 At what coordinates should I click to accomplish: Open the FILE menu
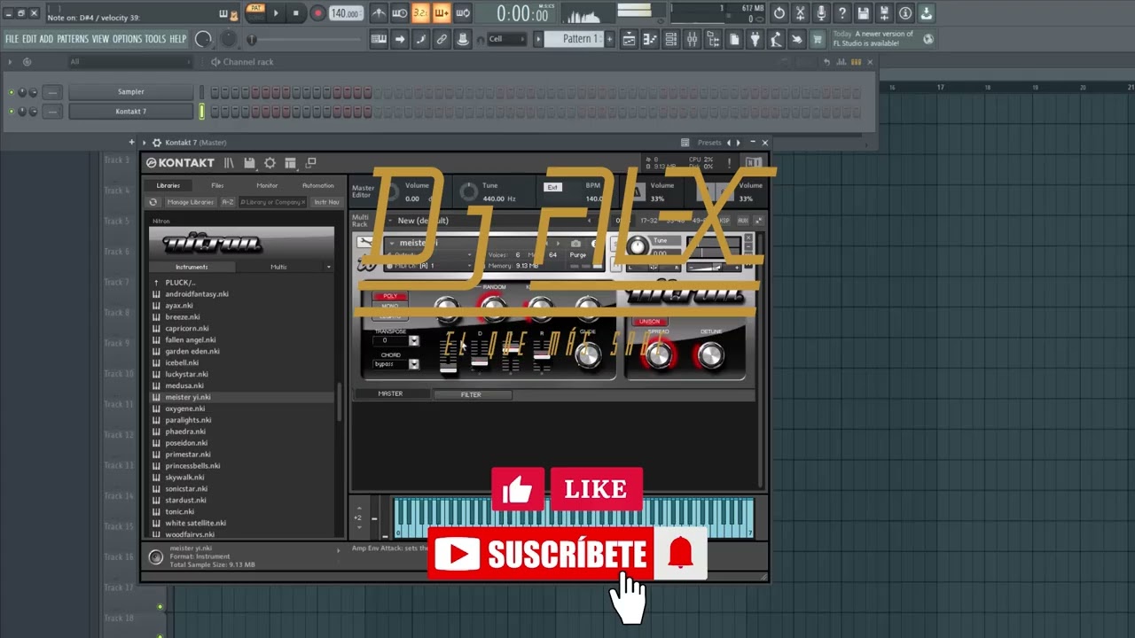(x=12, y=39)
